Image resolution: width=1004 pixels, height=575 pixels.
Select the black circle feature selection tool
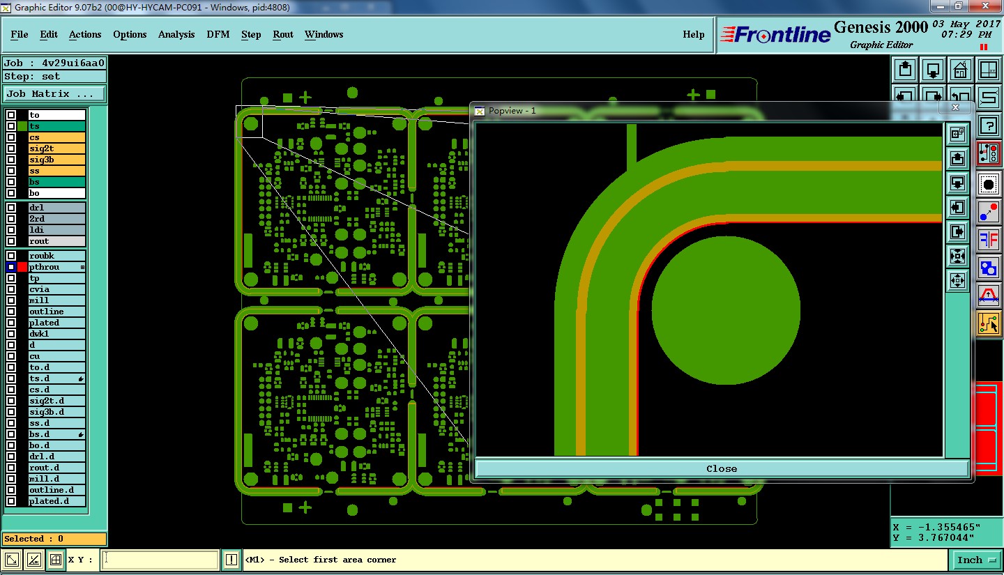[989, 185]
